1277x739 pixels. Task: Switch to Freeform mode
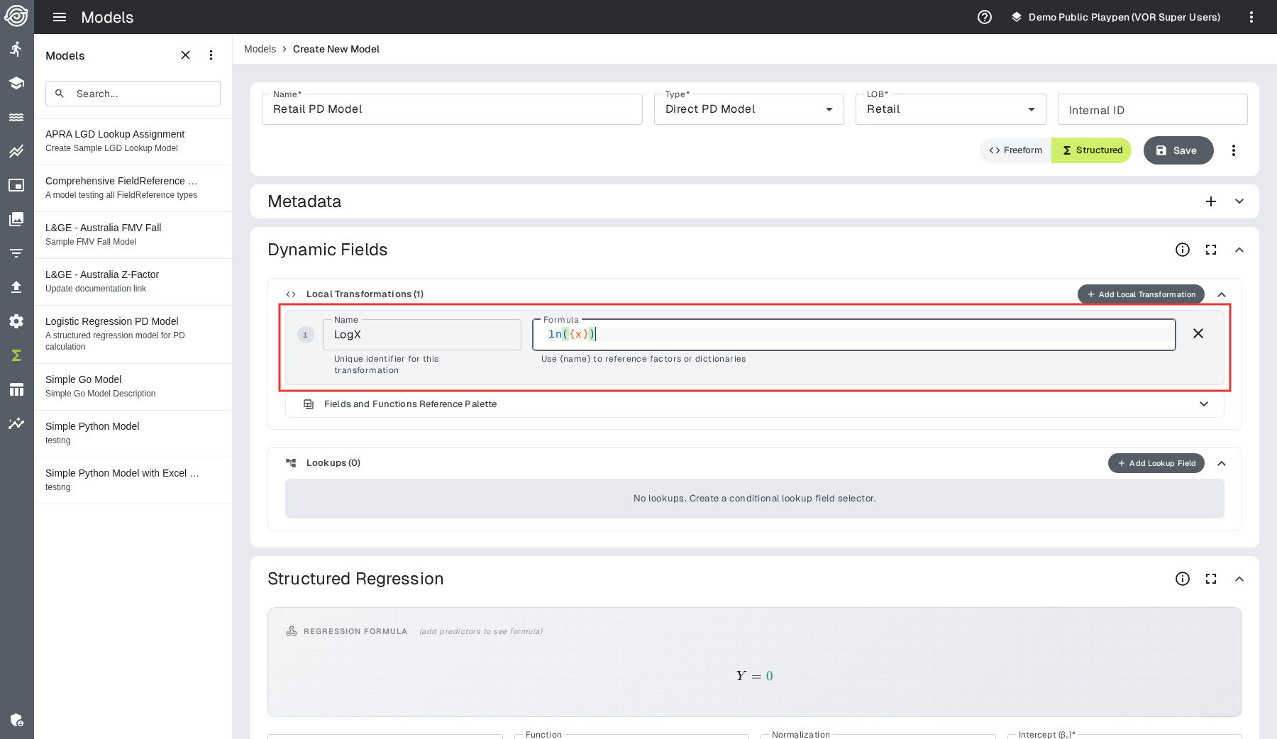click(x=1016, y=150)
